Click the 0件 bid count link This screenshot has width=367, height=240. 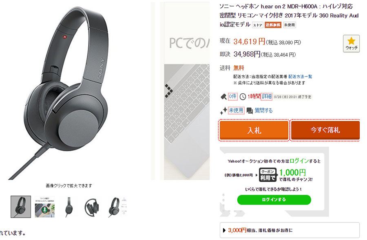(x=233, y=96)
